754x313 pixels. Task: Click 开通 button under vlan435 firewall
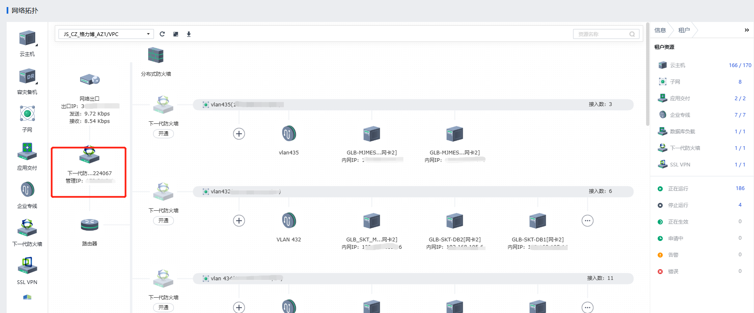(163, 134)
